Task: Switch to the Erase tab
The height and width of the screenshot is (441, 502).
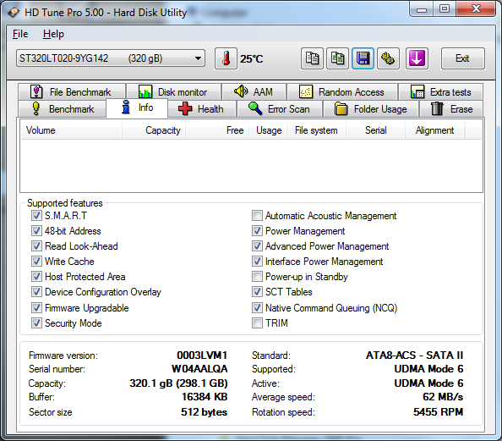Action: pos(451,108)
